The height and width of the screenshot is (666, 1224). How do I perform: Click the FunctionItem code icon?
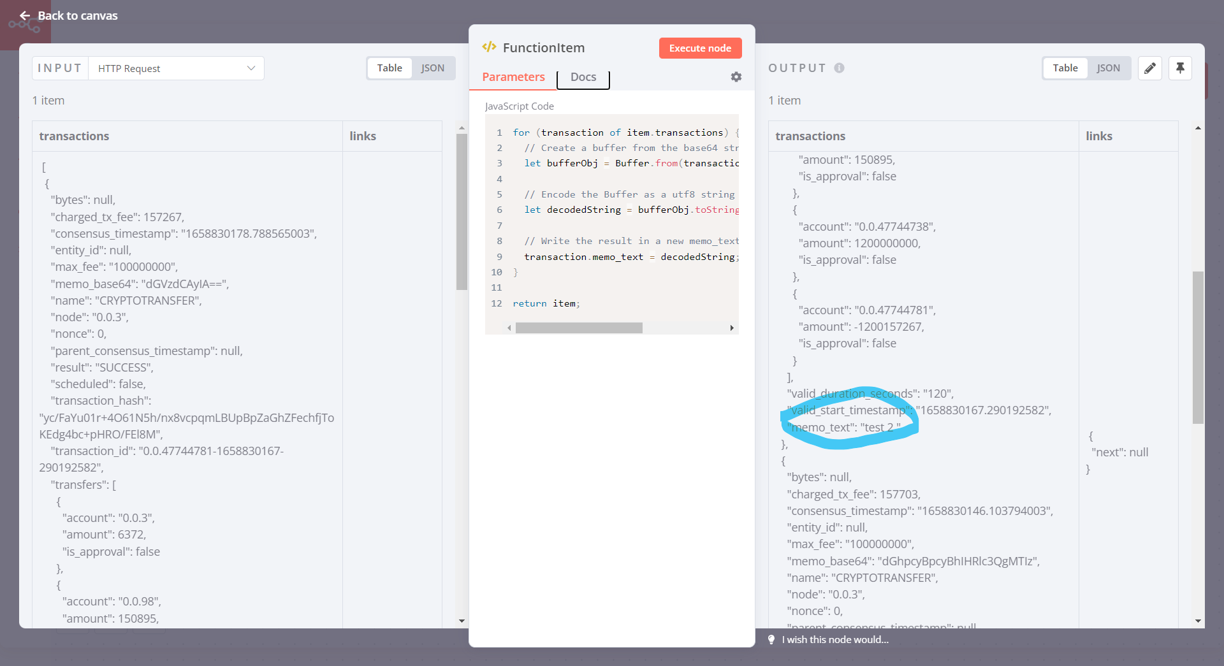tap(490, 47)
